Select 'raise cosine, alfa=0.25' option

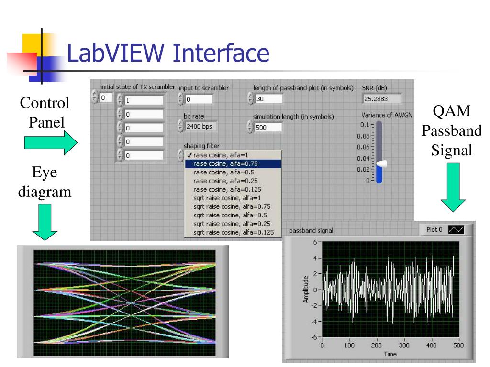pos(233,181)
